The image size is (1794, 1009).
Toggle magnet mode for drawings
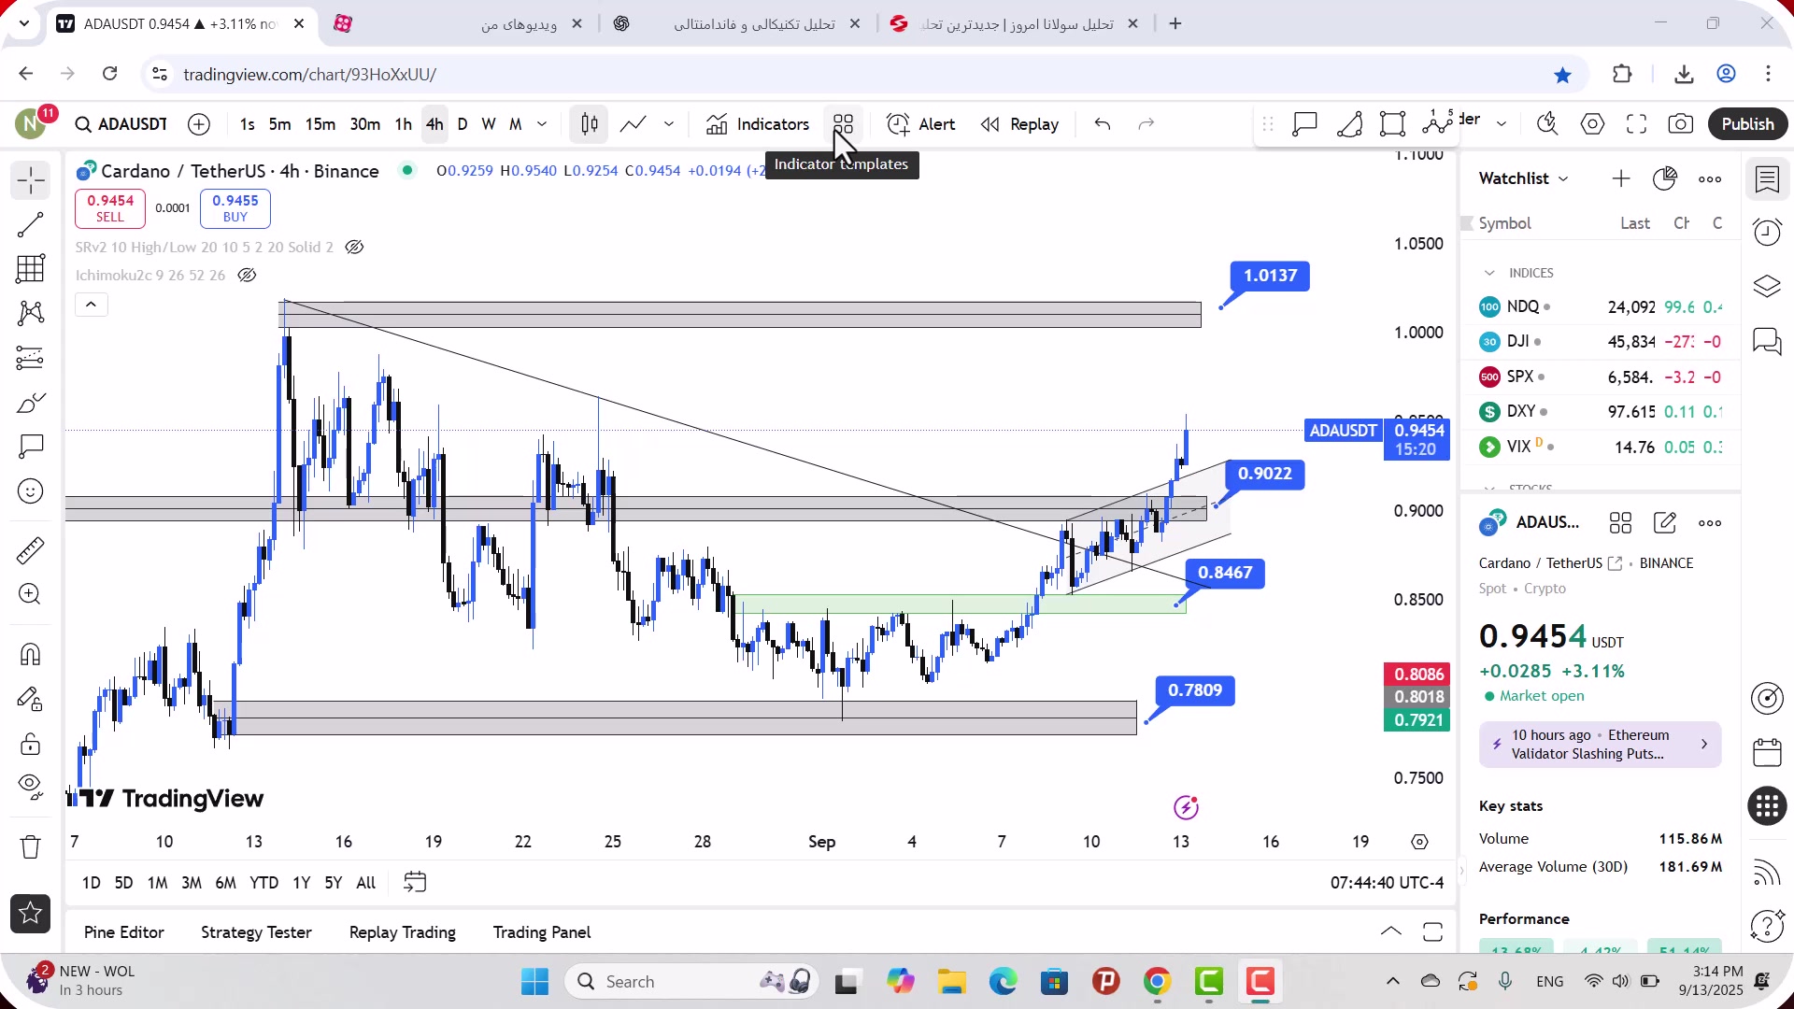[x=31, y=654]
